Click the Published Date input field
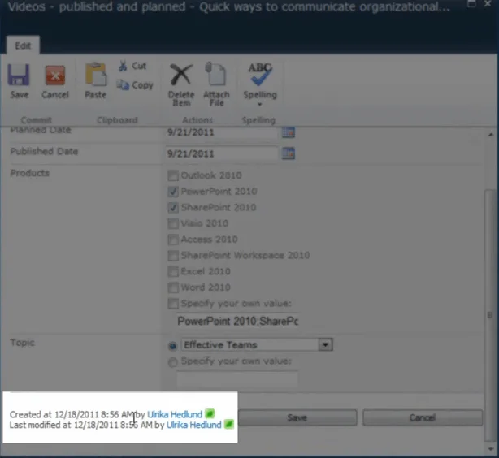 tap(221, 153)
